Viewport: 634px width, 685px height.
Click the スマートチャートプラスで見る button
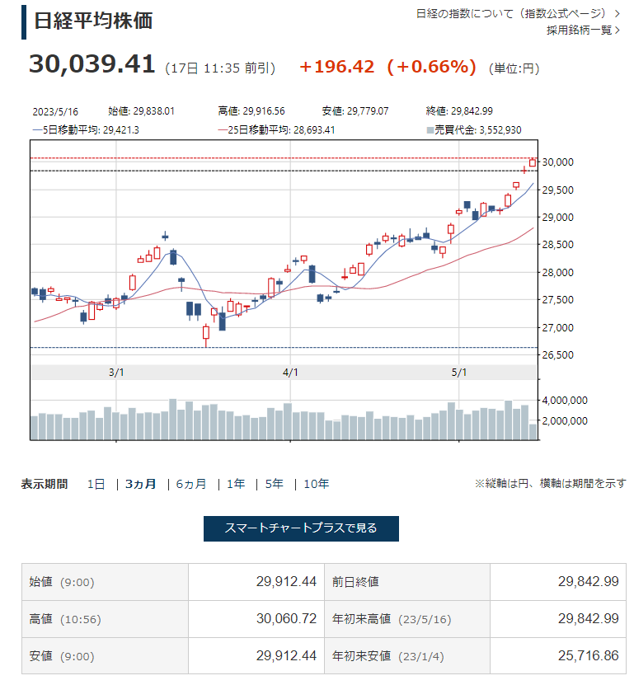(301, 528)
